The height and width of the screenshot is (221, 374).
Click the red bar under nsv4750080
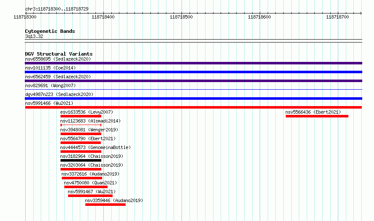pos(86,187)
